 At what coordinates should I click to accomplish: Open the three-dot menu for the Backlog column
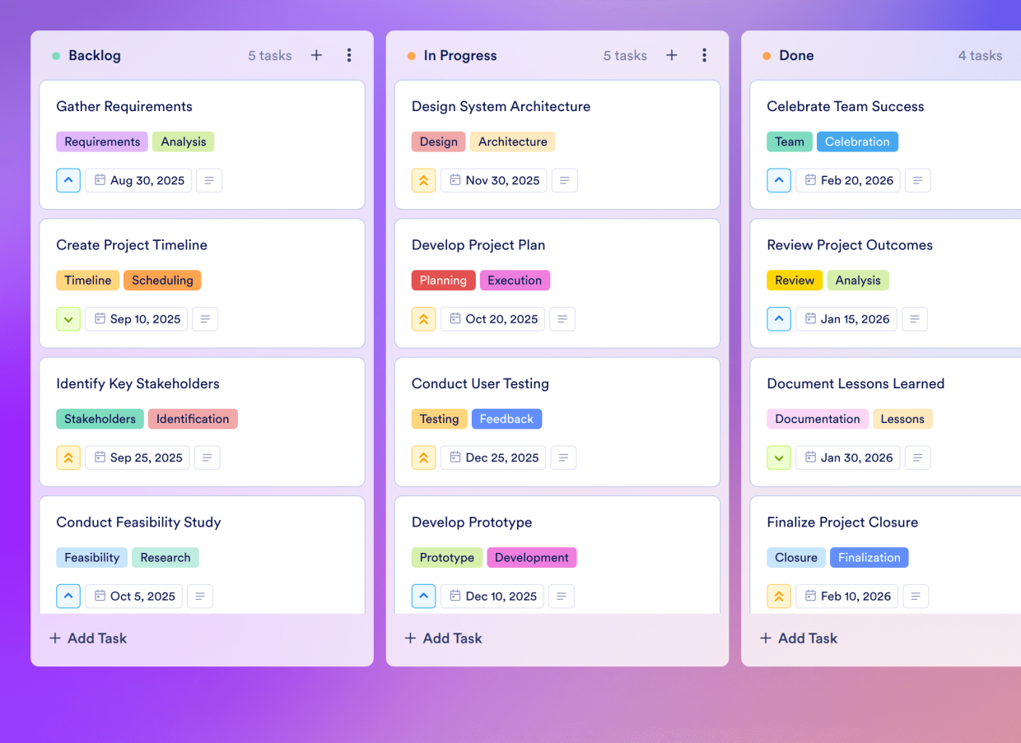(349, 55)
